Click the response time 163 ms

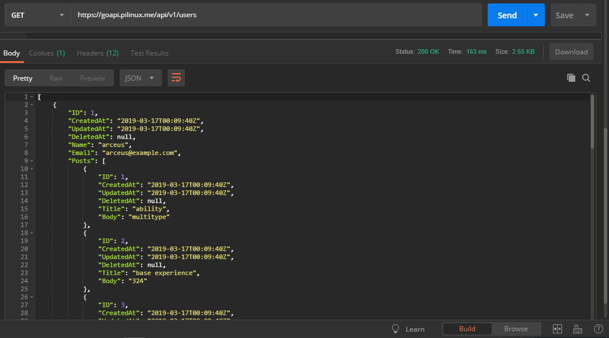tap(477, 51)
